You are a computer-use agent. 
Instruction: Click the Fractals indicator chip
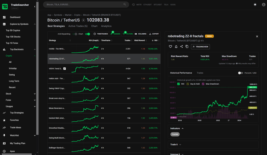coord(175,134)
